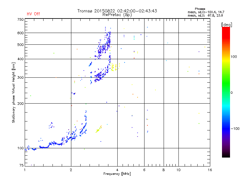
Task: Click the [deg] color bar unit label
Action: [x=227, y=25]
